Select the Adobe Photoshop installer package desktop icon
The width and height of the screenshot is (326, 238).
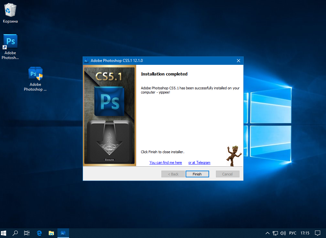35,79
